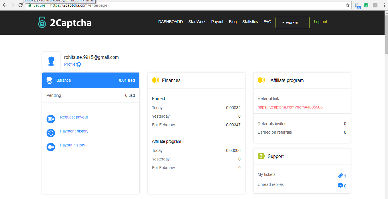The height and width of the screenshot is (199, 388).
Task: Open the Grammarly extension icon
Action: (366, 5)
